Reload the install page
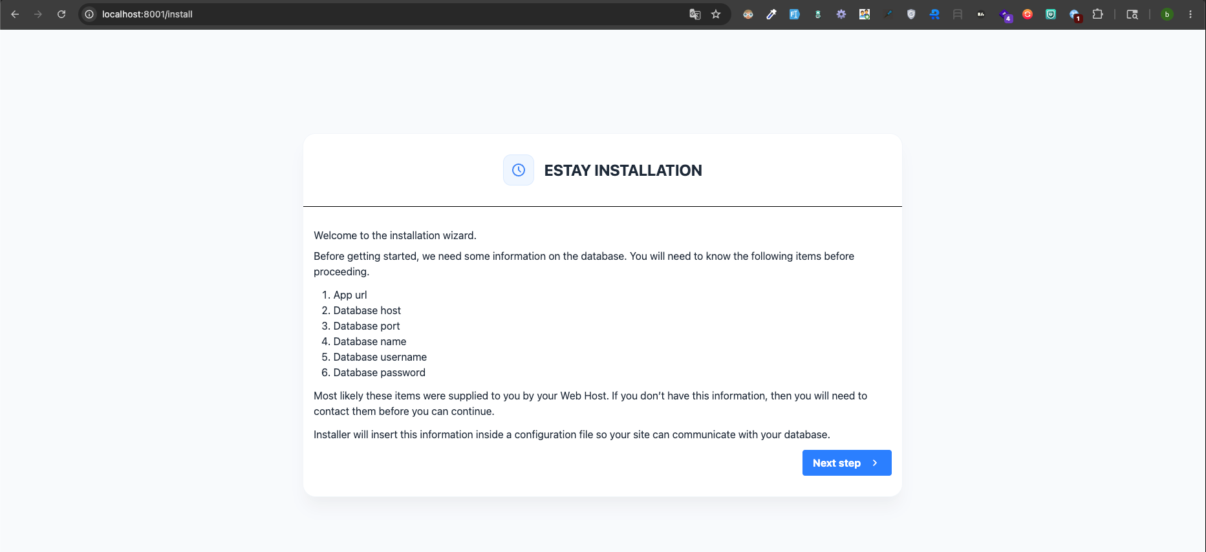Image resolution: width=1206 pixels, height=552 pixels. point(61,14)
